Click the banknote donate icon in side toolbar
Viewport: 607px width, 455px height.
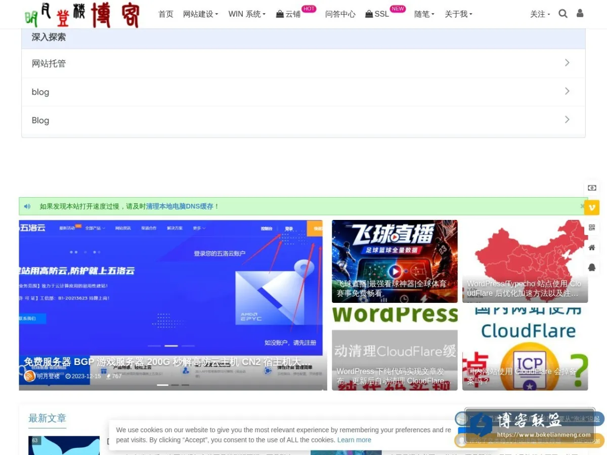click(x=592, y=188)
